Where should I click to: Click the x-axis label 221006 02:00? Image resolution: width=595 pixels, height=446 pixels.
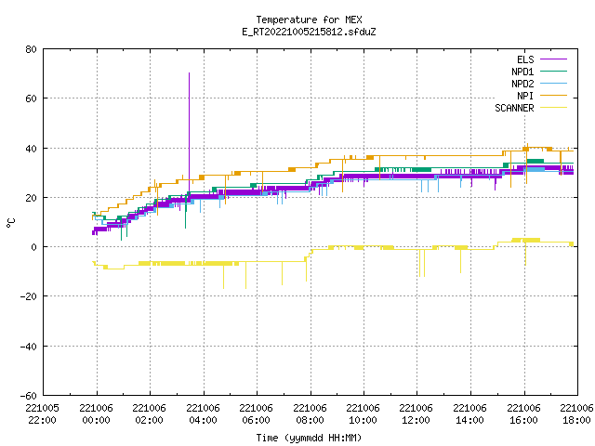click(149, 414)
